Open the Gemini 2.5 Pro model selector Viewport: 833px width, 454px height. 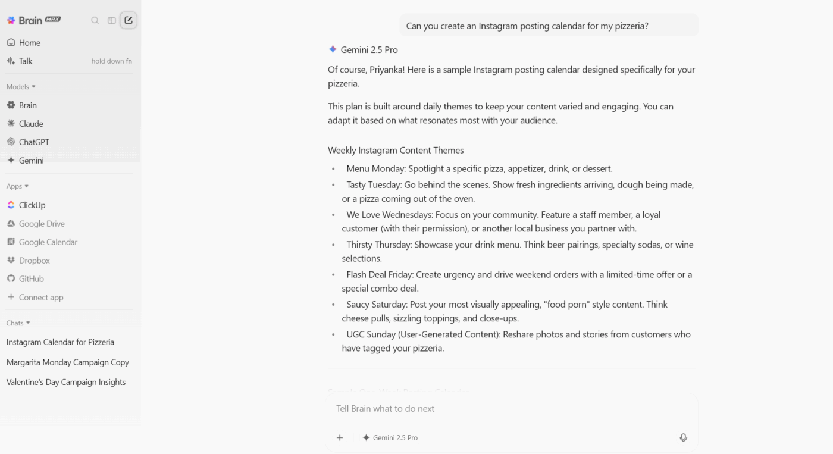coord(390,437)
